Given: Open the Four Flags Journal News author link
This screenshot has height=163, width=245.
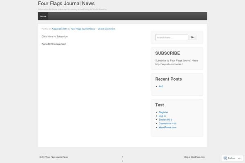Looking at the screenshot, I should (x=82, y=29).
